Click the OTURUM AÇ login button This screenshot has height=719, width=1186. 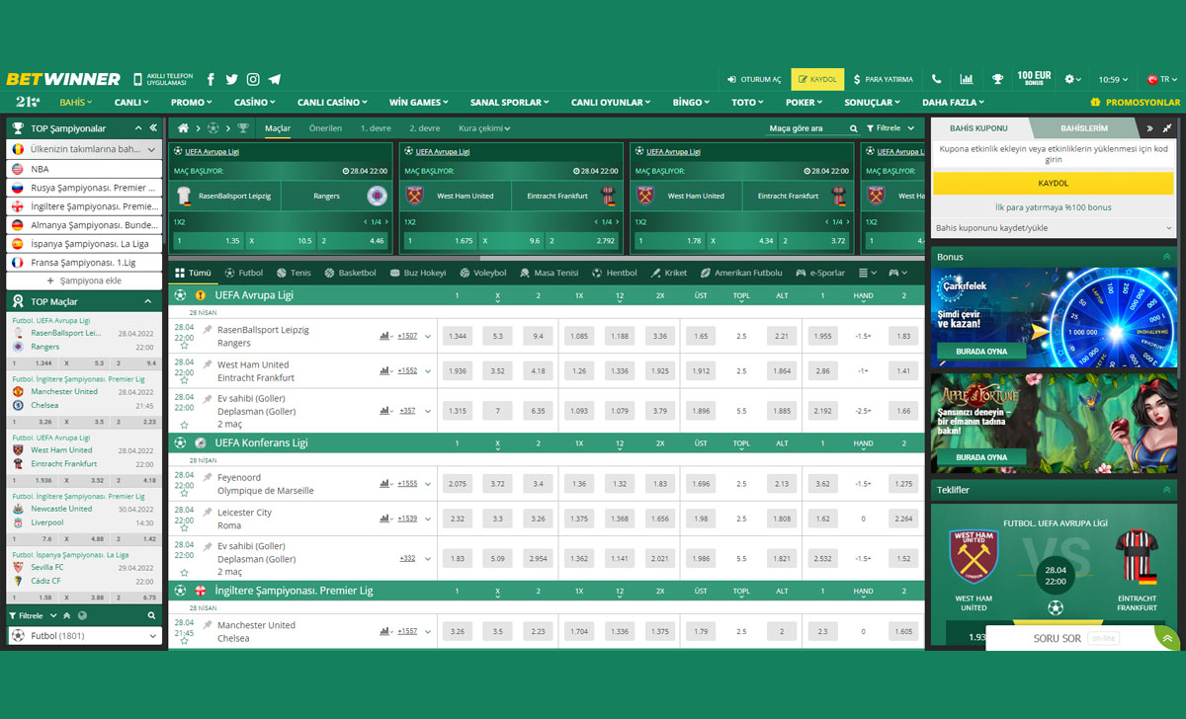754,79
